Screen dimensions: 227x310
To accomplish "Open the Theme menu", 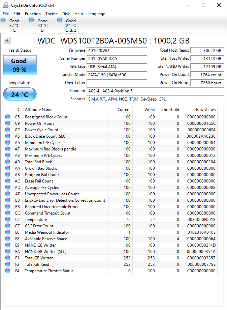I will 52,14.
